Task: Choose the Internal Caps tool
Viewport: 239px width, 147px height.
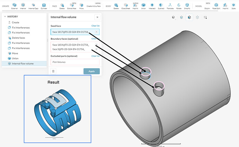Action: pyautogui.click(x=33, y=6)
